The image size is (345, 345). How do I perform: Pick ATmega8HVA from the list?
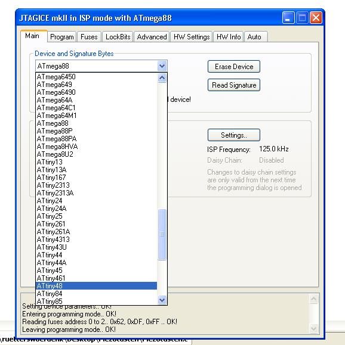(x=96, y=147)
